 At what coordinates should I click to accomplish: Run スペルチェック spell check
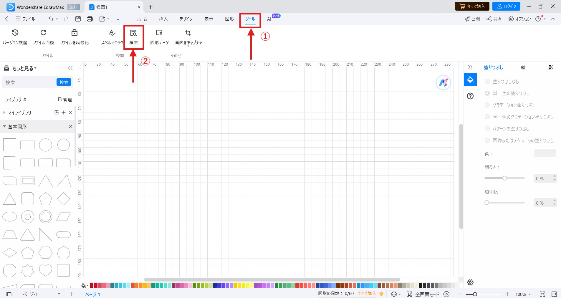(x=112, y=37)
